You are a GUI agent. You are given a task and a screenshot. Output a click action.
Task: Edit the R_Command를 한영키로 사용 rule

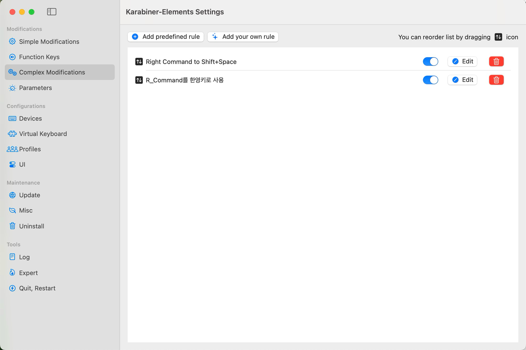coord(462,80)
